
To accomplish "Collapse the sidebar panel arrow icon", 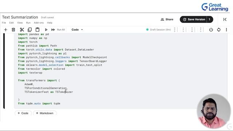I will tap(225, 19).
